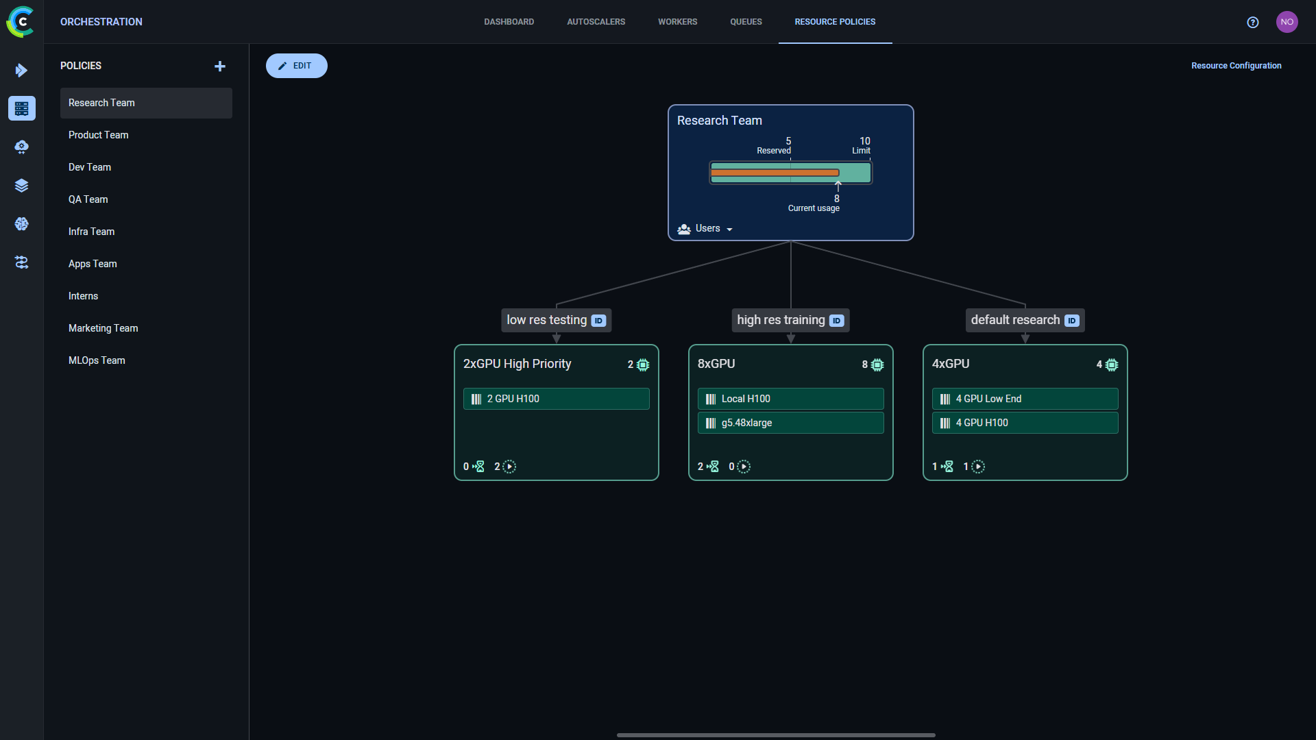Select Dev Team policy

[146, 167]
